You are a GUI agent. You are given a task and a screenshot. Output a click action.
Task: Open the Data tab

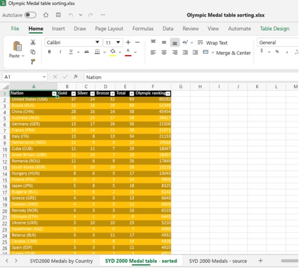[168, 29]
